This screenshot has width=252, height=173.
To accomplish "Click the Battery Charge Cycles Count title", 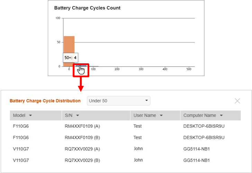I will coord(87,8).
